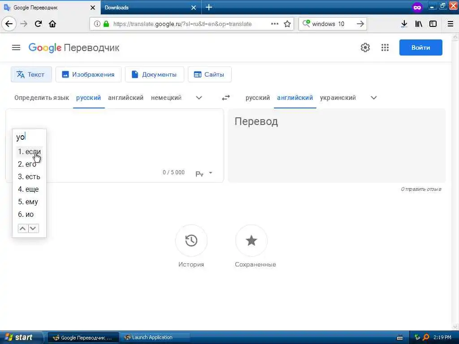Open the Library bookshelf icon
The height and width of the screenshot is (344, 459).
pos(419,24)
